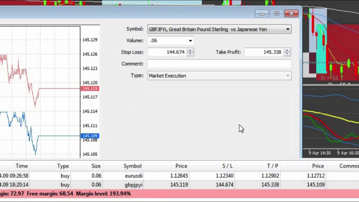Click open price 1.12645 in the eurusdi row
The width and height of the screenshot is (359, 202).
[179, 176]
